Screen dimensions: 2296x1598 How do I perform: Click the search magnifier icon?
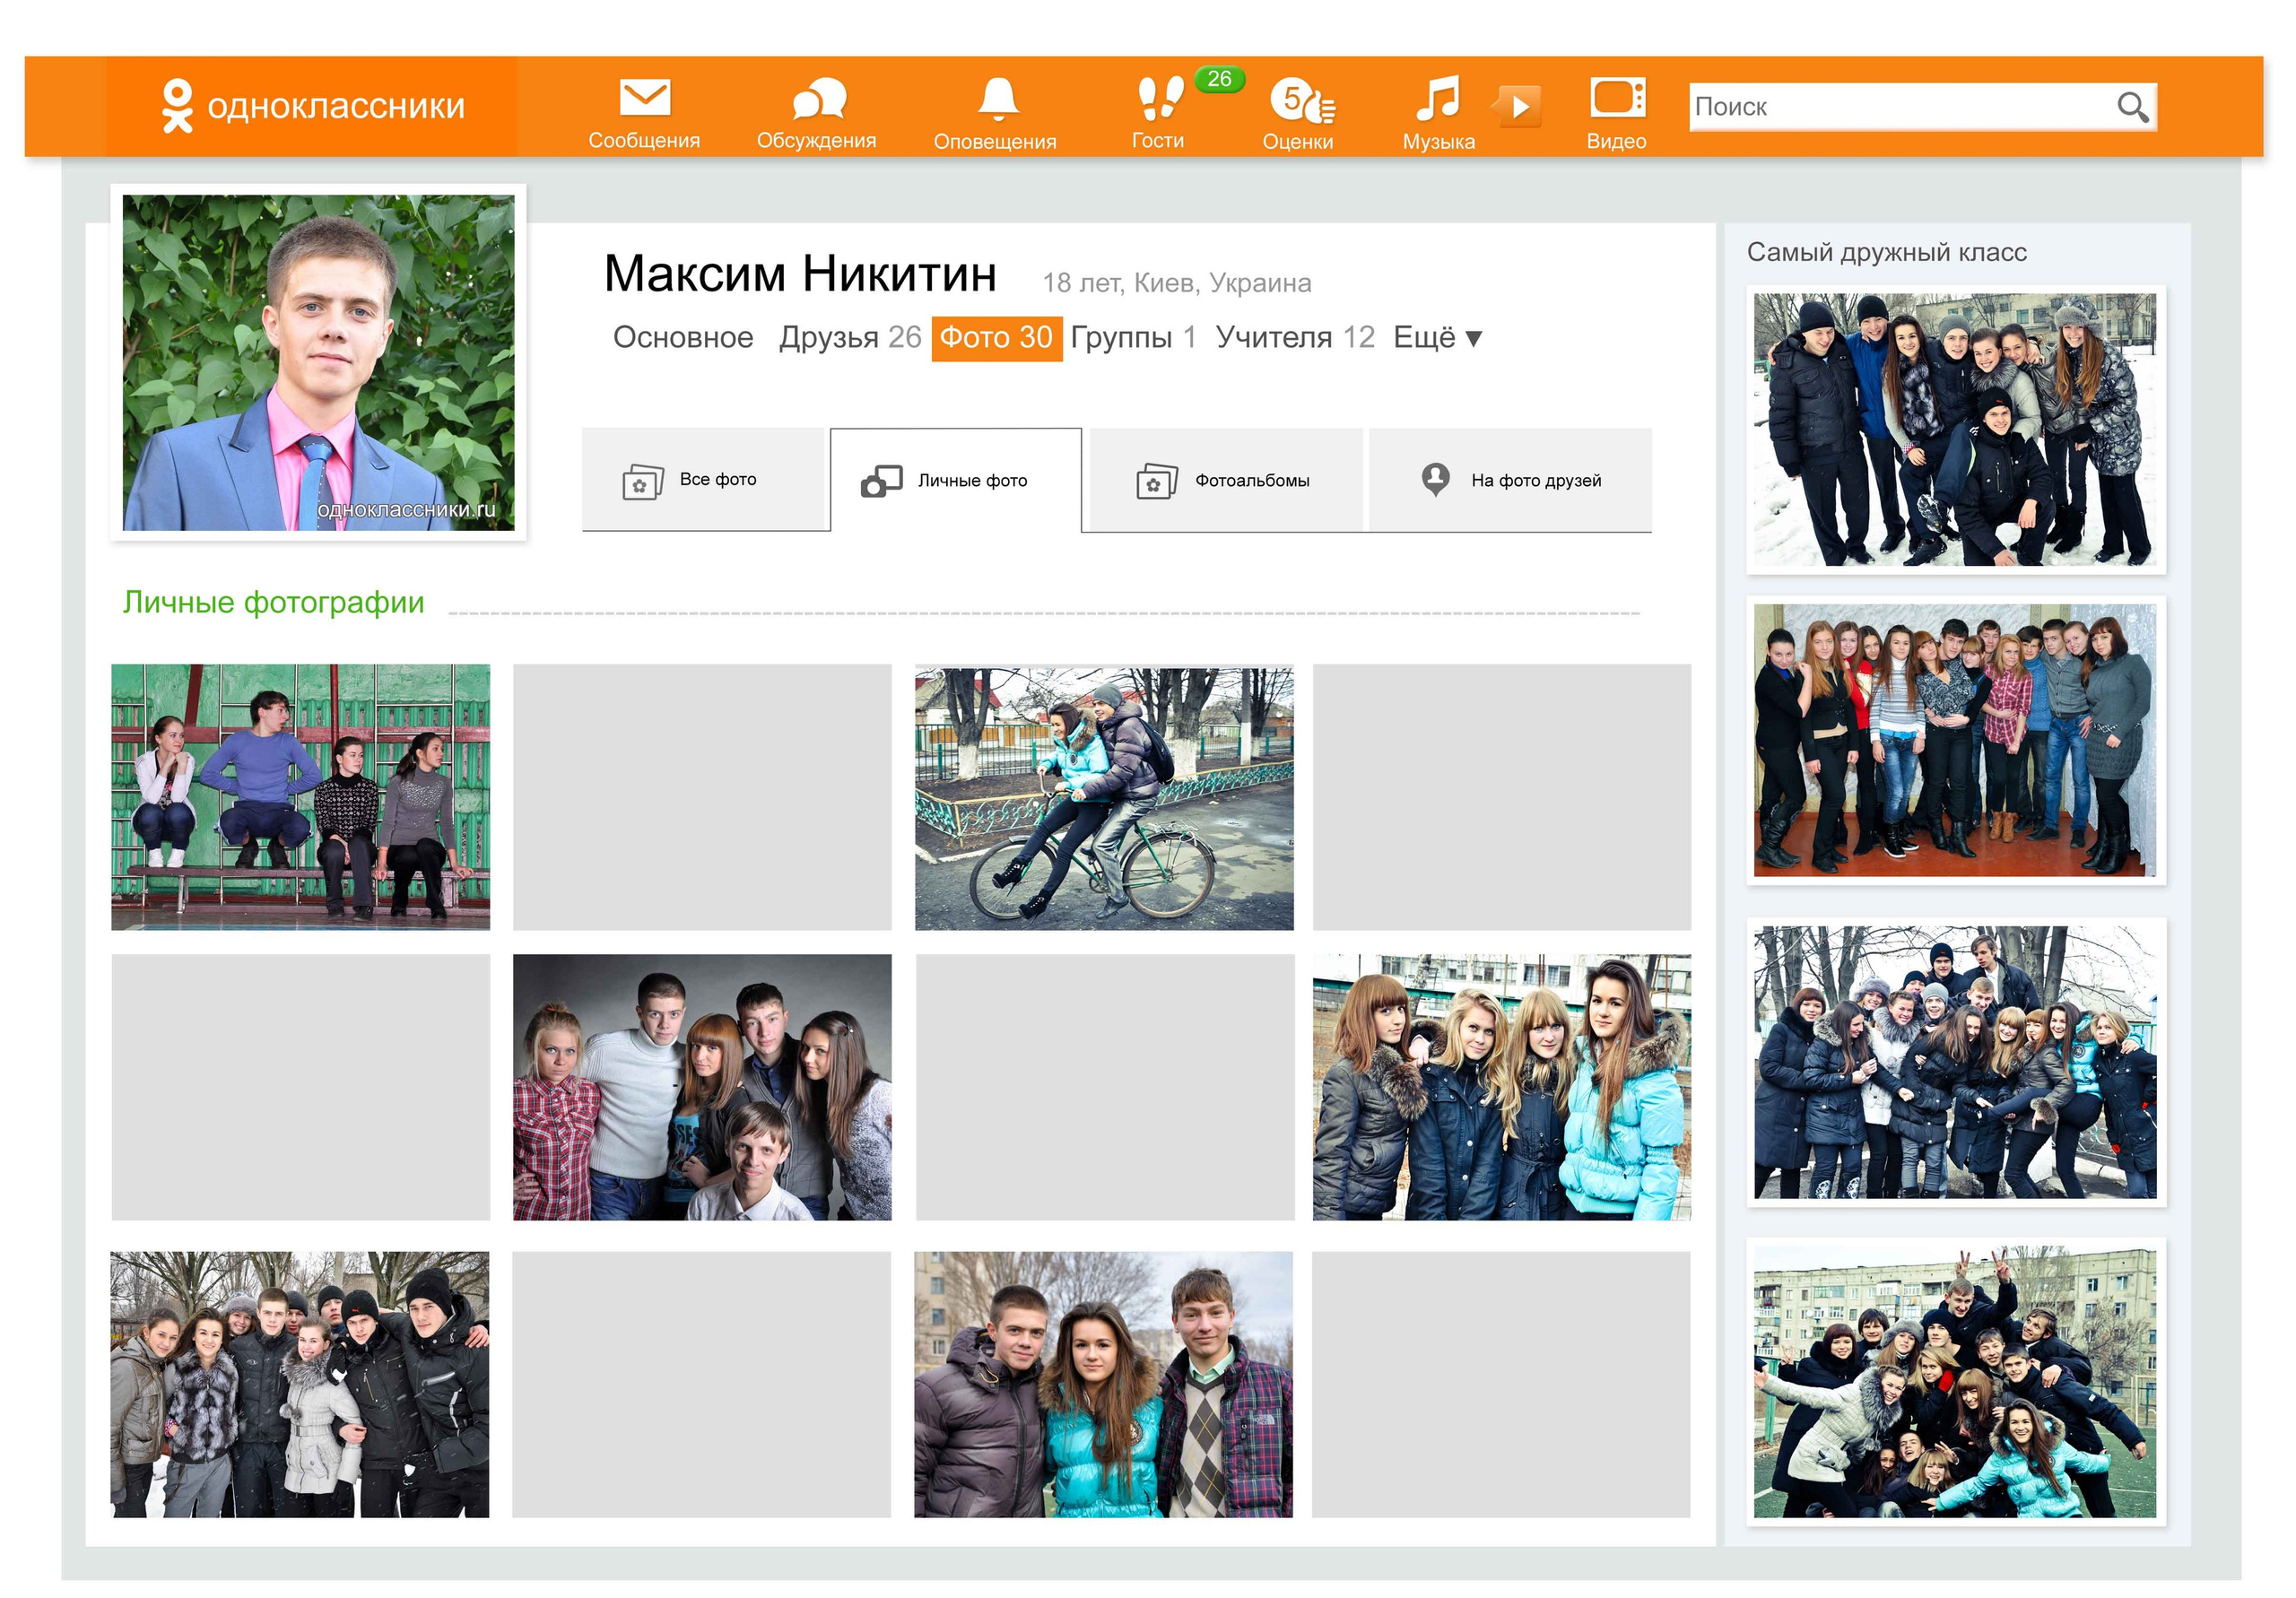pos(2131,107)
